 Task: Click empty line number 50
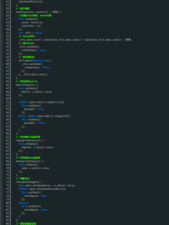click(7, 99)
